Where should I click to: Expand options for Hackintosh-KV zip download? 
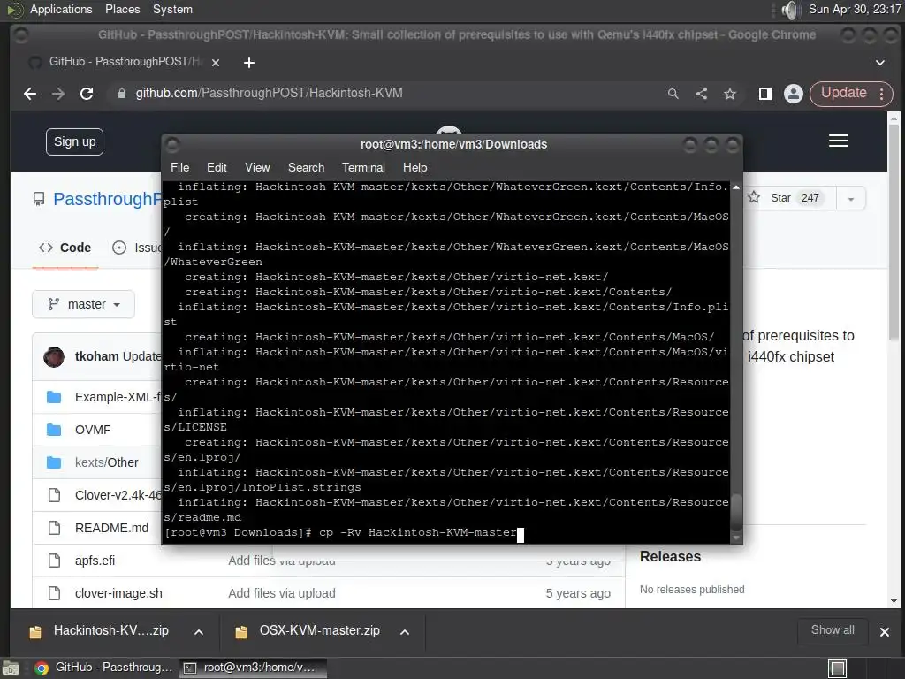[x=199, y=632]
